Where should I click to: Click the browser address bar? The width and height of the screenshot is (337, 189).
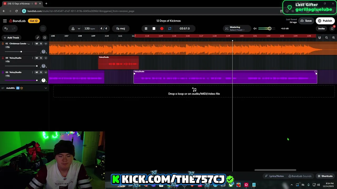click(x=150, y=11)
